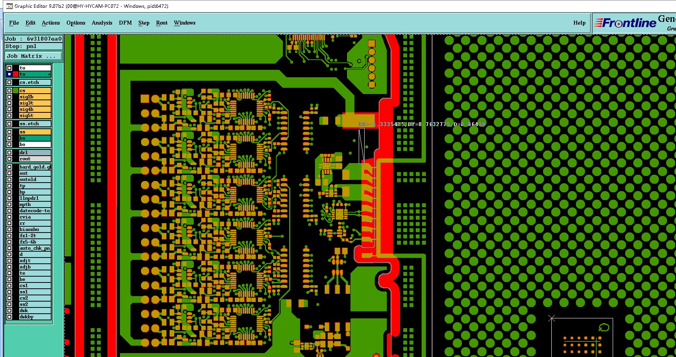Open the Windows menu

[x=185, y=23]
